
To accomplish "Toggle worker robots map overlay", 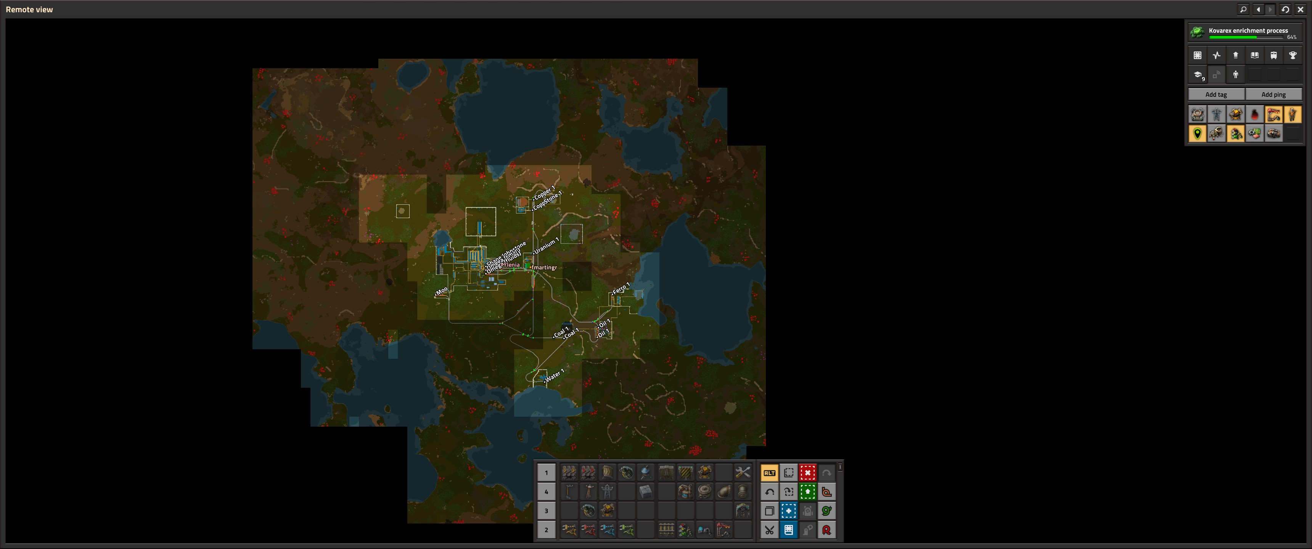I will (1217, 134).
